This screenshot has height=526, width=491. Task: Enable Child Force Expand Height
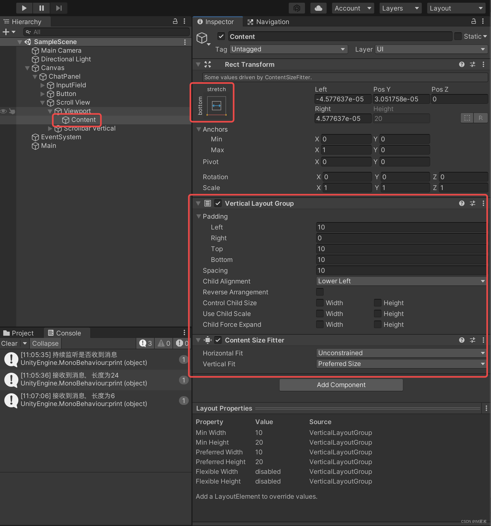(378, 324)
